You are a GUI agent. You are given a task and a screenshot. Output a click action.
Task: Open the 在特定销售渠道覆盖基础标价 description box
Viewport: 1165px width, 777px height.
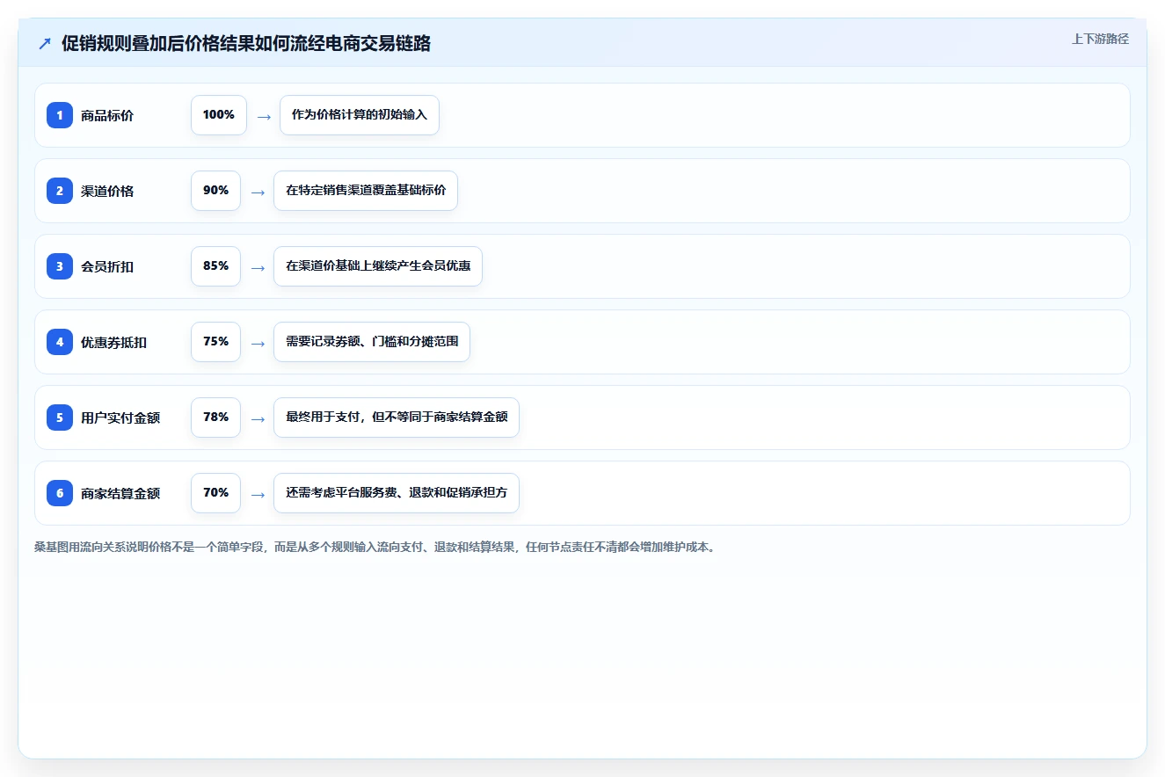[x=366, y=191]
